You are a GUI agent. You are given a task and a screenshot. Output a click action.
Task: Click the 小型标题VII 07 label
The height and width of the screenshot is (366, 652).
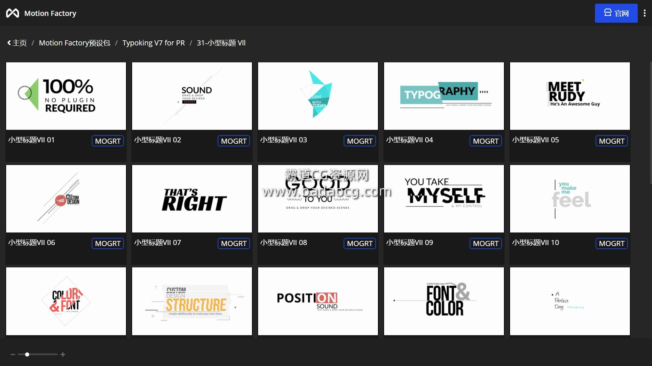158,243
